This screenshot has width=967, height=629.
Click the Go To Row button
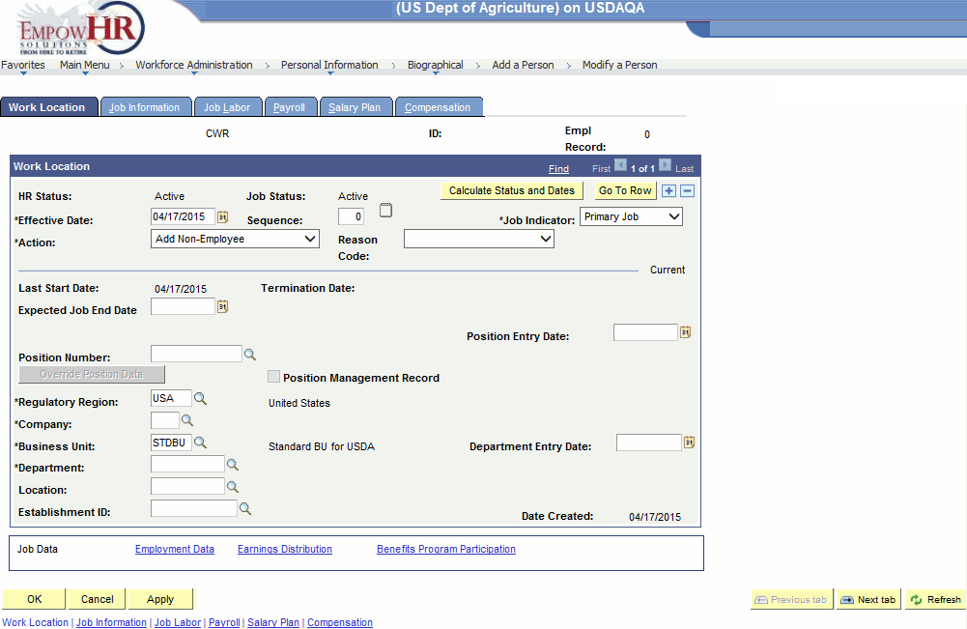click(625, 191)
